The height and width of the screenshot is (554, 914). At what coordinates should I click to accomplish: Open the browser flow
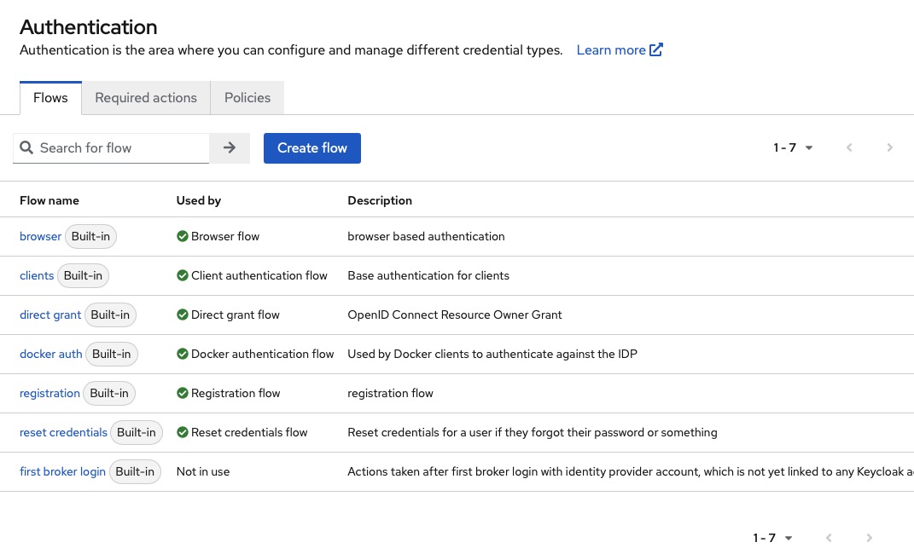pyautogui.click(x=40, y=237)
